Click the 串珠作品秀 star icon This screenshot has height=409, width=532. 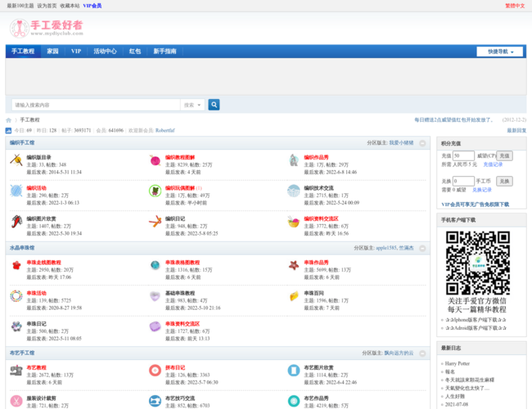(x=293, y=265)
